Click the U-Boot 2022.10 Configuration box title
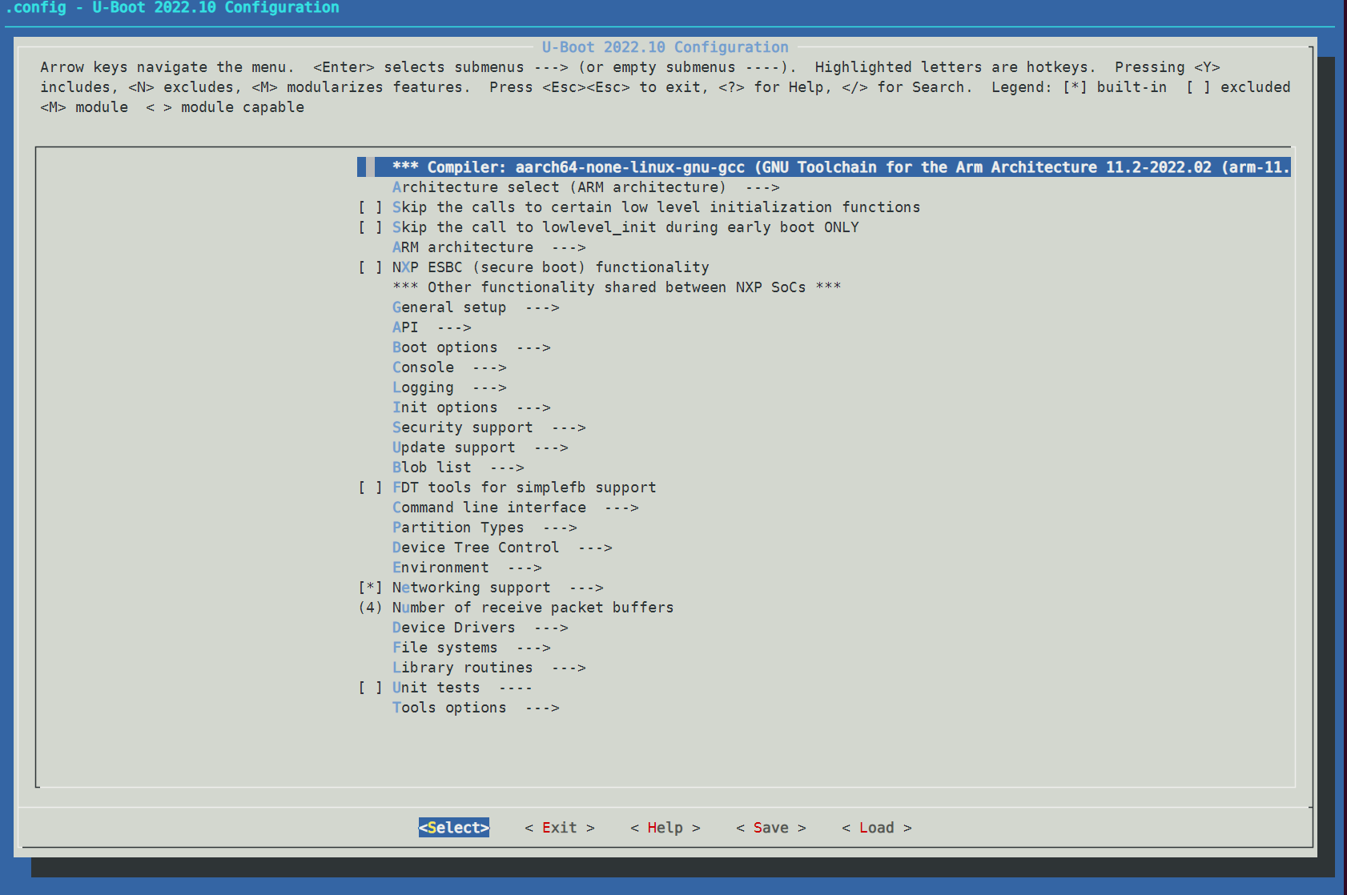The width and height of the screenshot is (1347, 895). click(665, 47)
